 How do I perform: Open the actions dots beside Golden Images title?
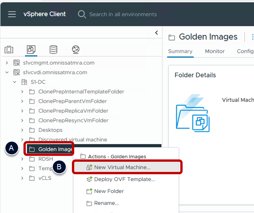252,37
